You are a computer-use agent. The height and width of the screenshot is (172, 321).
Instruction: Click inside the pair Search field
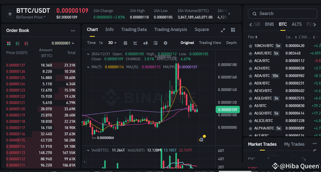click(x=282, y=14)
